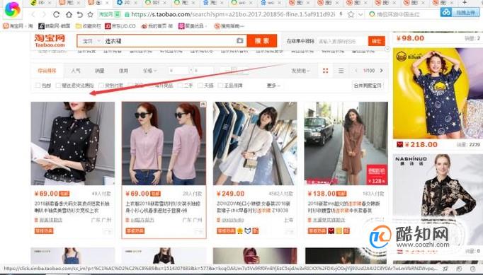Viewport: 483px width, 275px height.
Task: Click the browser forward arrow
Action: (x=44, y=14)
